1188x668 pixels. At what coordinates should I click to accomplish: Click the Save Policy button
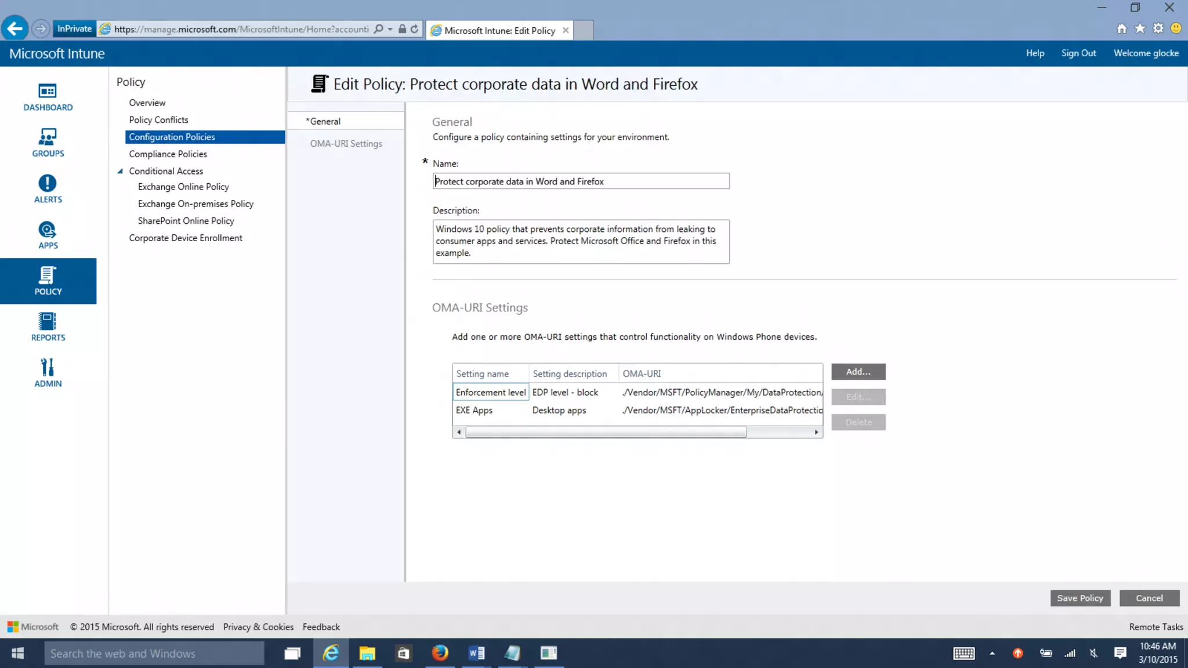click(x=1080, y=598)
